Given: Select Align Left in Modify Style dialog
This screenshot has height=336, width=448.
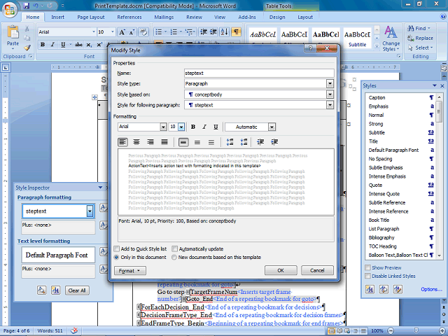Looking at the screenshot, I should pos(123,142).
